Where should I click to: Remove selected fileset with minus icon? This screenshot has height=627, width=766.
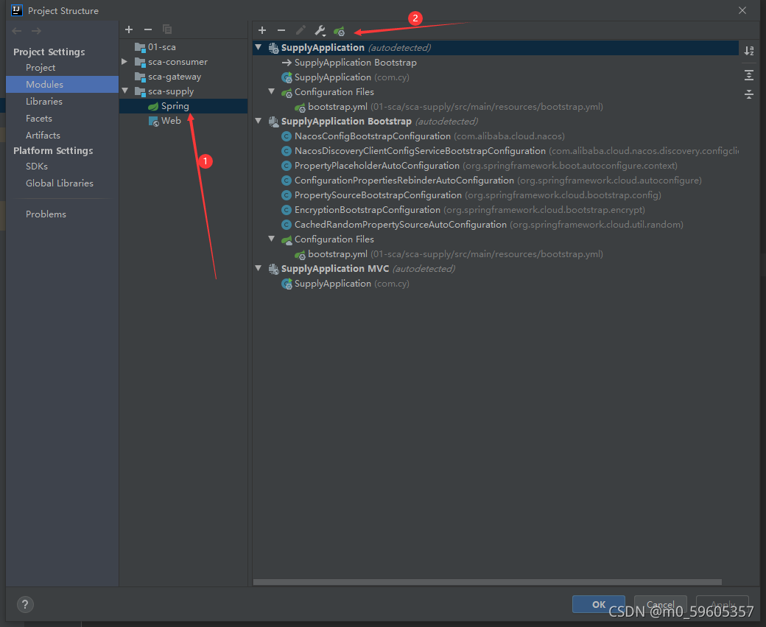click(x=281, y=30)
